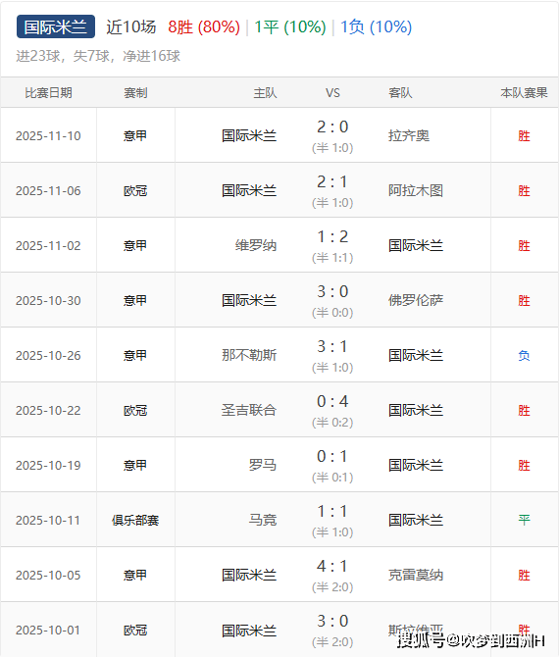
Task: Click the 3 : 1 score versus 那不勒斯
Action: pyautogui.click(x=332, y=346)
